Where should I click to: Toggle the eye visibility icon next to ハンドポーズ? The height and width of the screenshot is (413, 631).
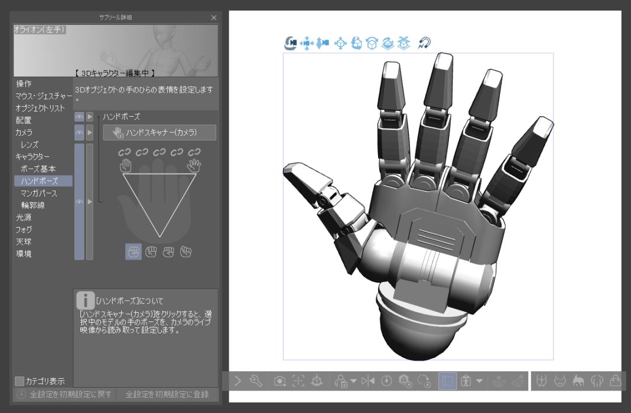point(79,116)
